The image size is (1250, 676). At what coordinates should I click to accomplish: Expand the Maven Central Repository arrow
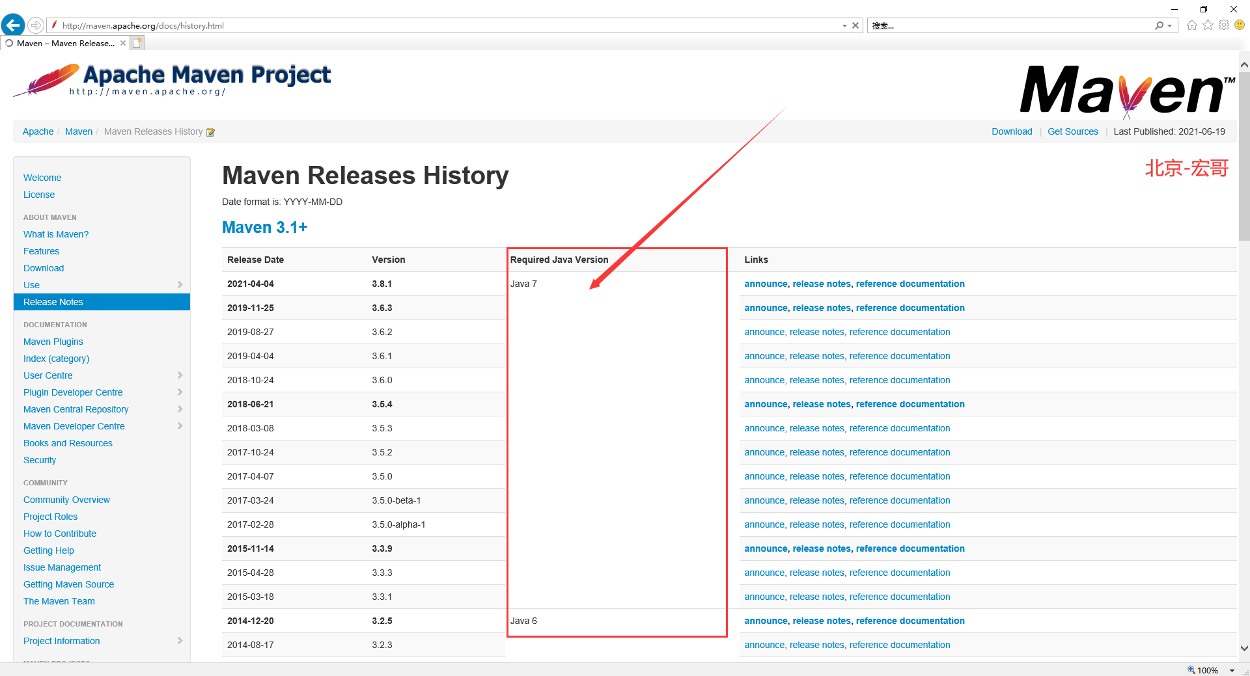(180, 409)
